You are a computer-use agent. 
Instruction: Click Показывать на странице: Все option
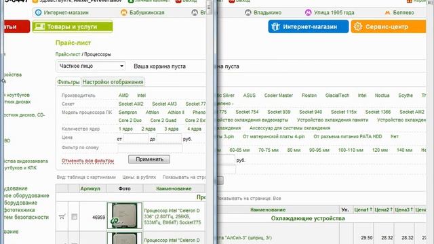[248, 199]
